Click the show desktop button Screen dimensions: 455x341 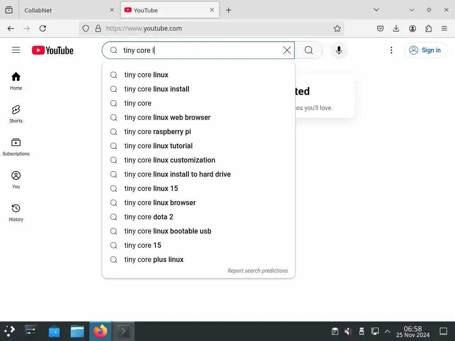443,331
